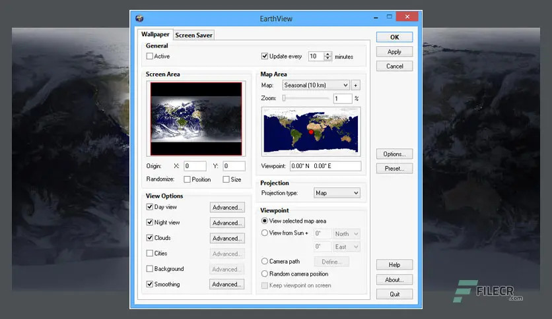This screenshot has width=552, height=319.
Task: Toggle the Cities checkbox
Action: 150,253
